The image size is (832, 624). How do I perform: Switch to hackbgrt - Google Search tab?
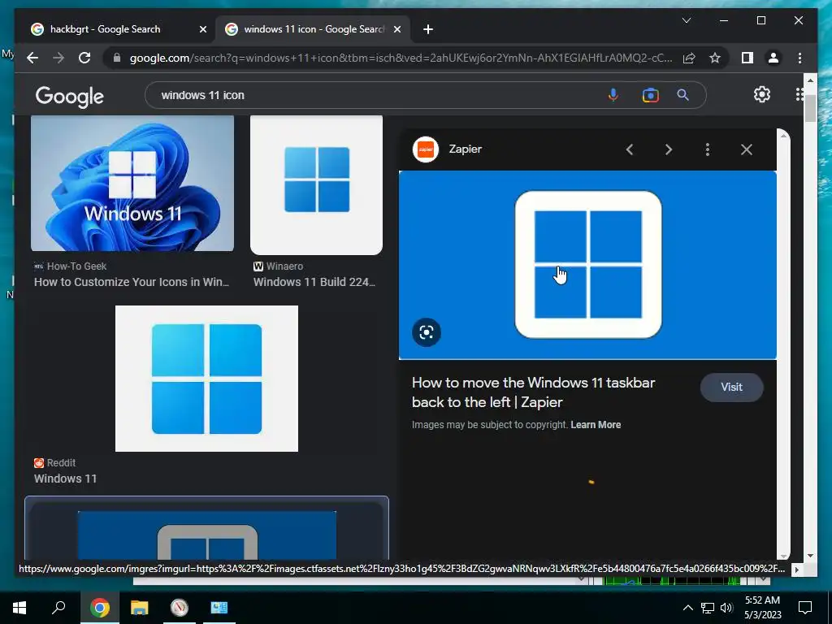106,29
